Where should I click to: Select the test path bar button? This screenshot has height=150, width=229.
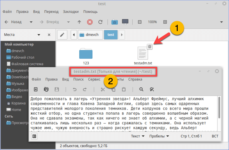(x=111, y=35)
